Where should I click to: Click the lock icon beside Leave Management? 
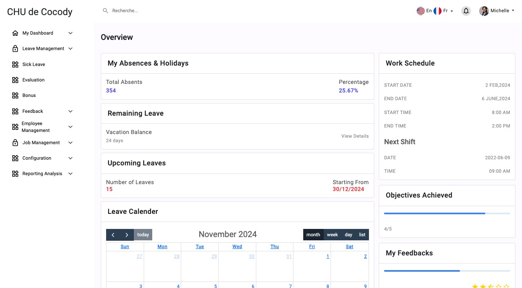(15, 48)
